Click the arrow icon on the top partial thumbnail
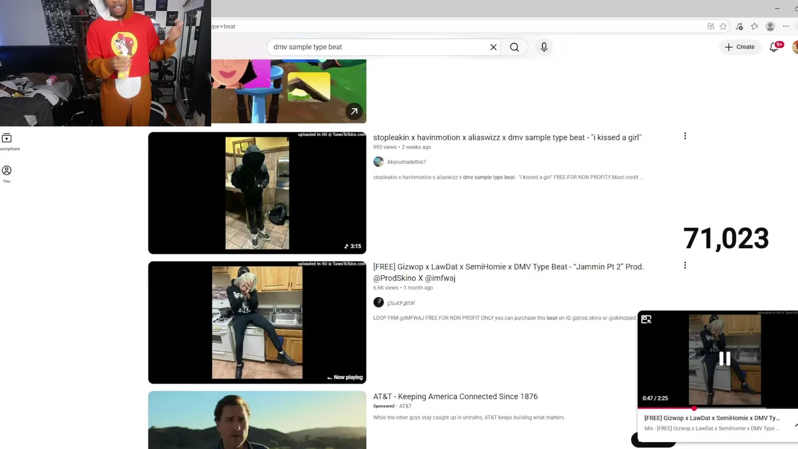798x449 pixels. [x=353, y=112]
